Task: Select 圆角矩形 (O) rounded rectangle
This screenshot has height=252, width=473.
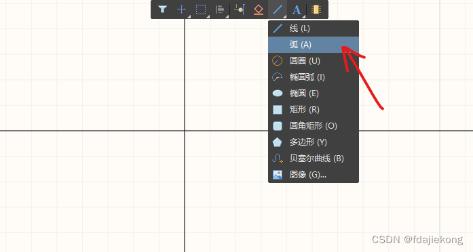Action: click(314, 126)
